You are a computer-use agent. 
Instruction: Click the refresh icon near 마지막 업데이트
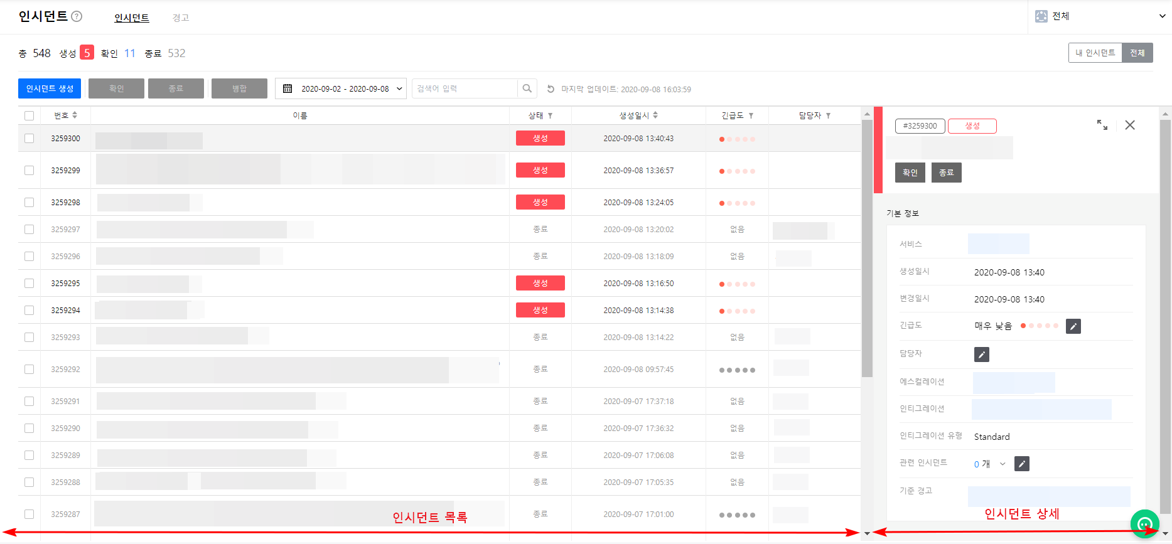[551, 89]
